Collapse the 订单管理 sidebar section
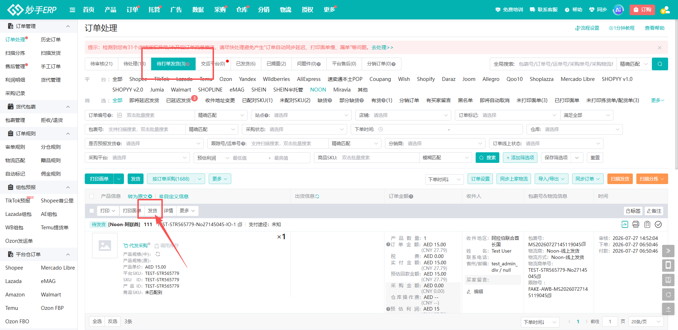The width and height of the screenshot is (678, 330). click(68, 26)
